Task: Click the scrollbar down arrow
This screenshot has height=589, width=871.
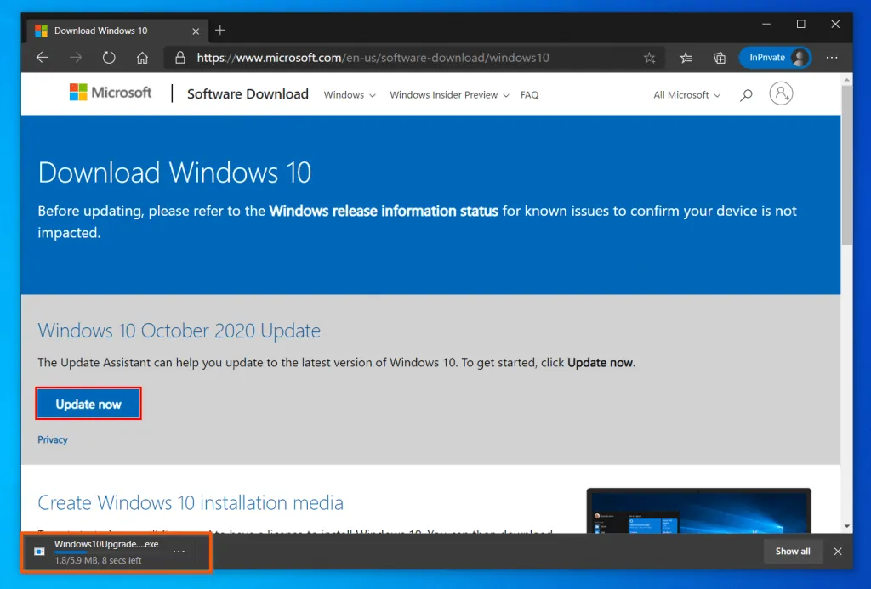Action: click(x=846, y=526)
